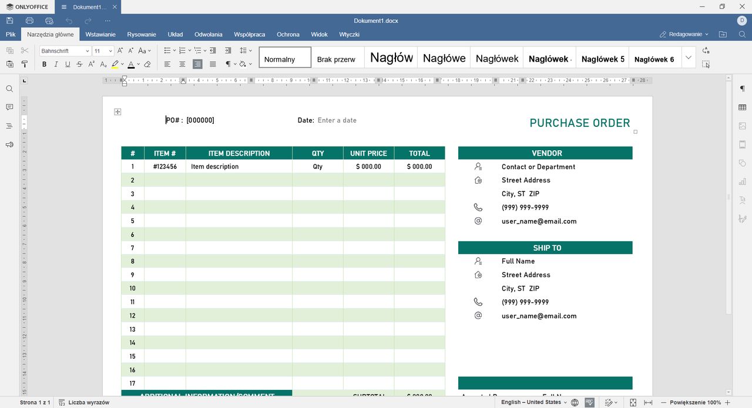Expand the heading styles gallery

[689, 58]
